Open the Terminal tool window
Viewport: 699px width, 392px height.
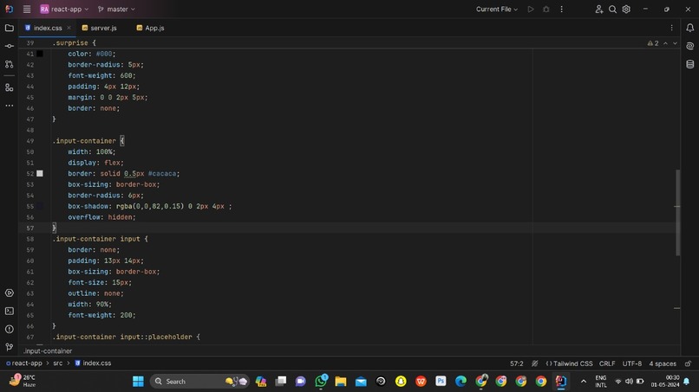pyautogui.click(x=10, y=311)
